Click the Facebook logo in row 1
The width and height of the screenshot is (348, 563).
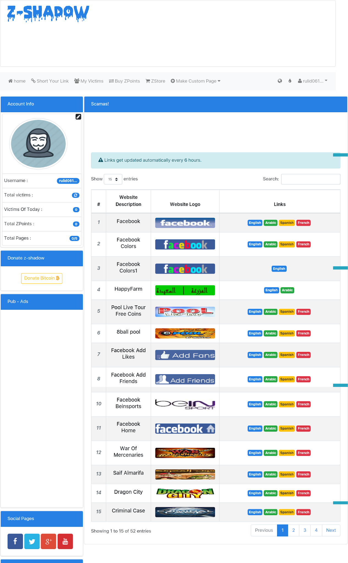click(185, 223)
